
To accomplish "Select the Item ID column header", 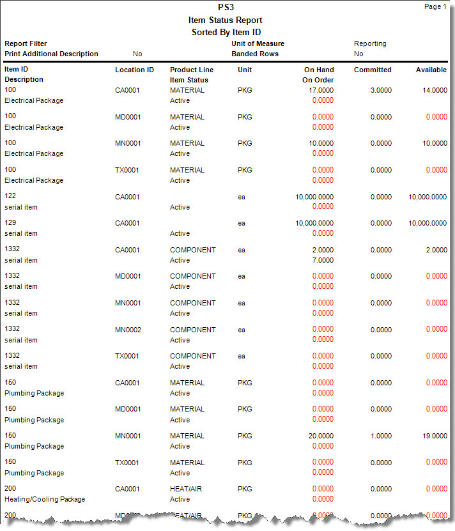I will pyautogui.click(x=16, y=69).
